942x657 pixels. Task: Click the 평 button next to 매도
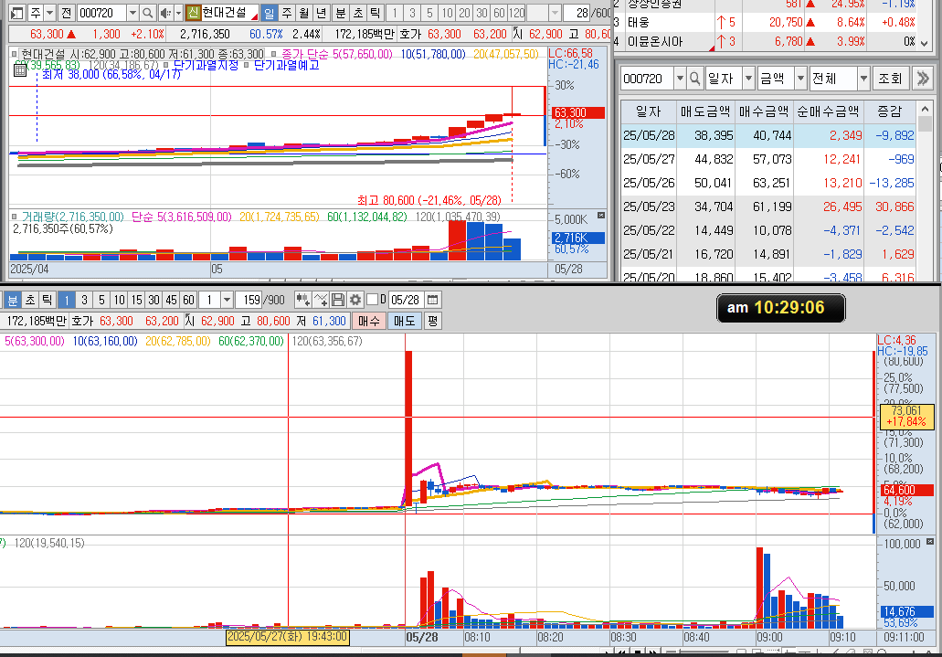[x=432, y=321]
